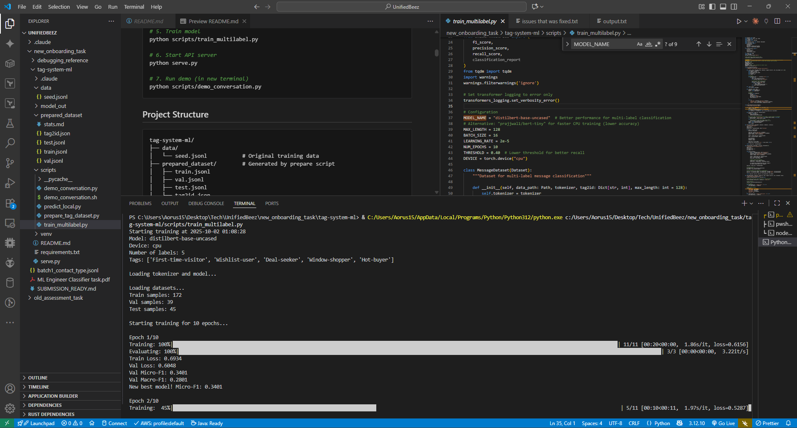The height and width of the screenshot is (428, 797).
Task: Collapse the prepared_dataset folder
Action: [x=61, y=115]
